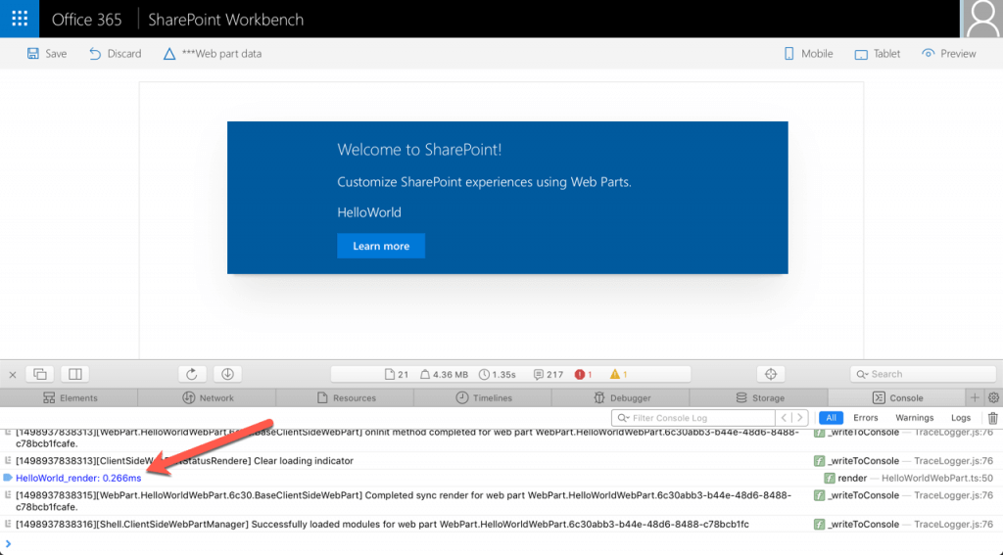
Task: Click the SharePoint Workbench title
Action: click(226, 20)
